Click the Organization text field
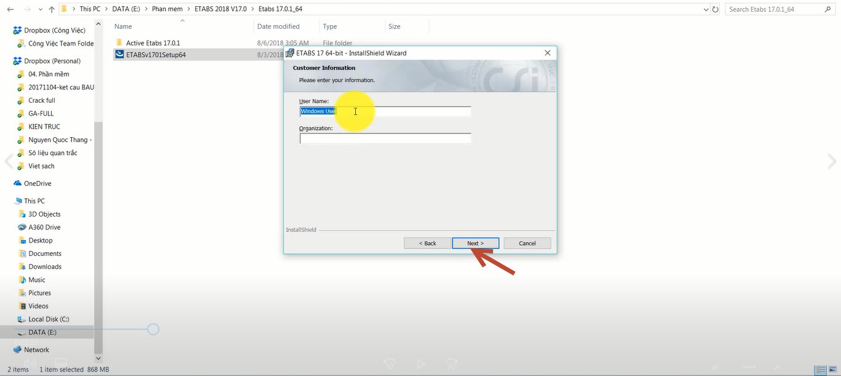Screen dimensions: 841x376 pos(385,138)
